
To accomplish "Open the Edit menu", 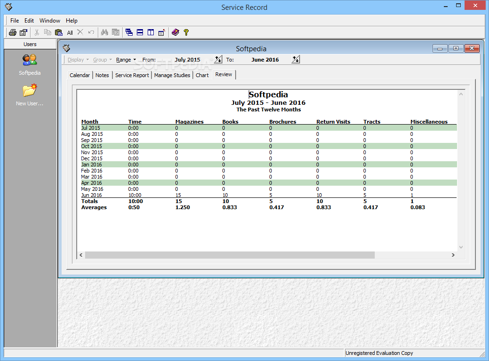I will point(29,21).
